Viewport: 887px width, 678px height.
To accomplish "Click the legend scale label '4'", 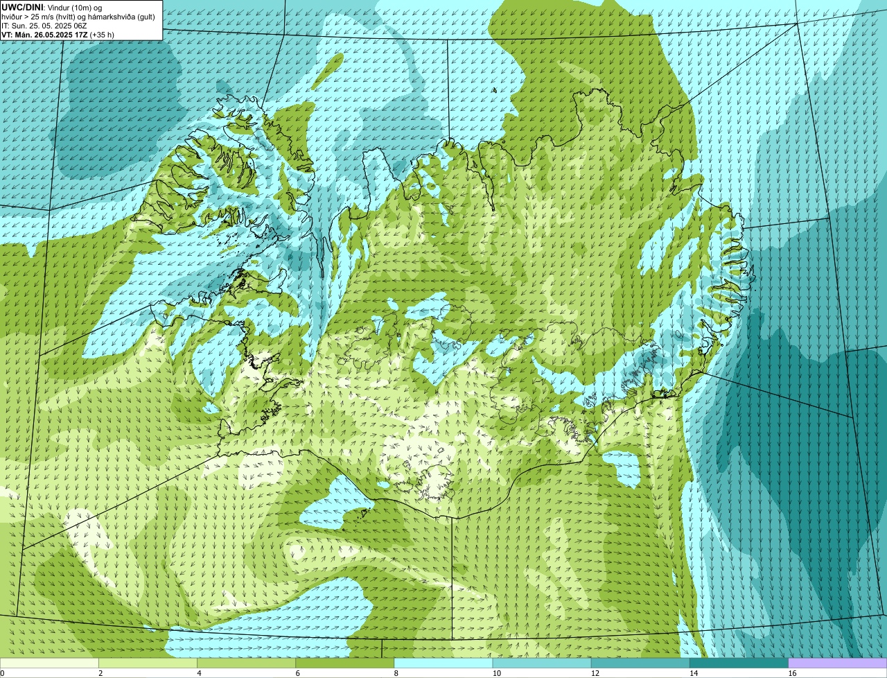I will click(x=199, y=673).
